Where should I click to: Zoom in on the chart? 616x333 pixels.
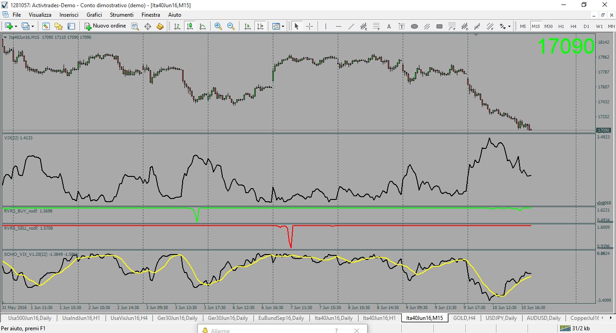pyautogui.click(x=218, y=26)
